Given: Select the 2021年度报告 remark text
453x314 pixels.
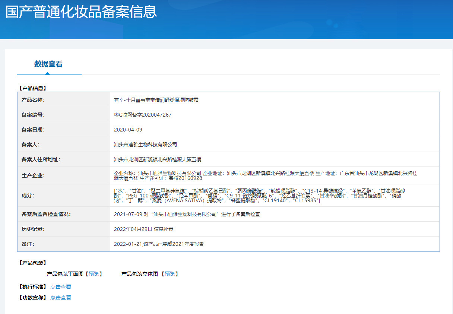Looking at the screenshot, I should pos(159,244).
